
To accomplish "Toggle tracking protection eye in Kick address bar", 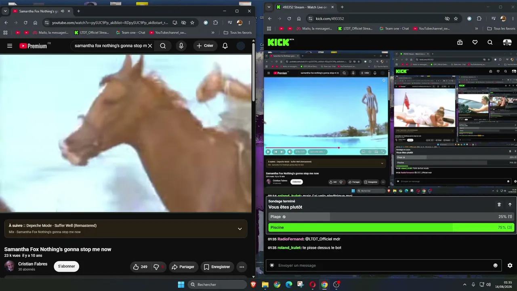I will 447,19.
